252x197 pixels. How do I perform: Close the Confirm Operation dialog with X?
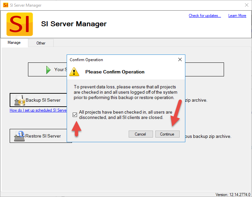pyautogui.click(x=180, y=59)
